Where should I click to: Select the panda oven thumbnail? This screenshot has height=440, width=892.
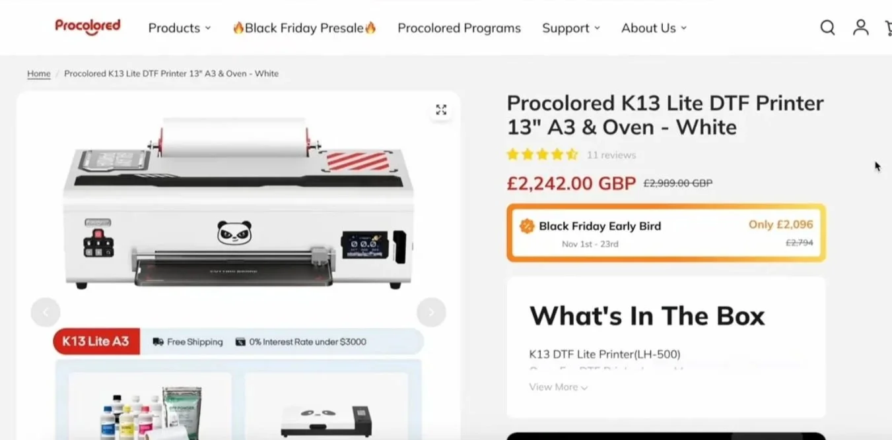[x=327, y=406]
